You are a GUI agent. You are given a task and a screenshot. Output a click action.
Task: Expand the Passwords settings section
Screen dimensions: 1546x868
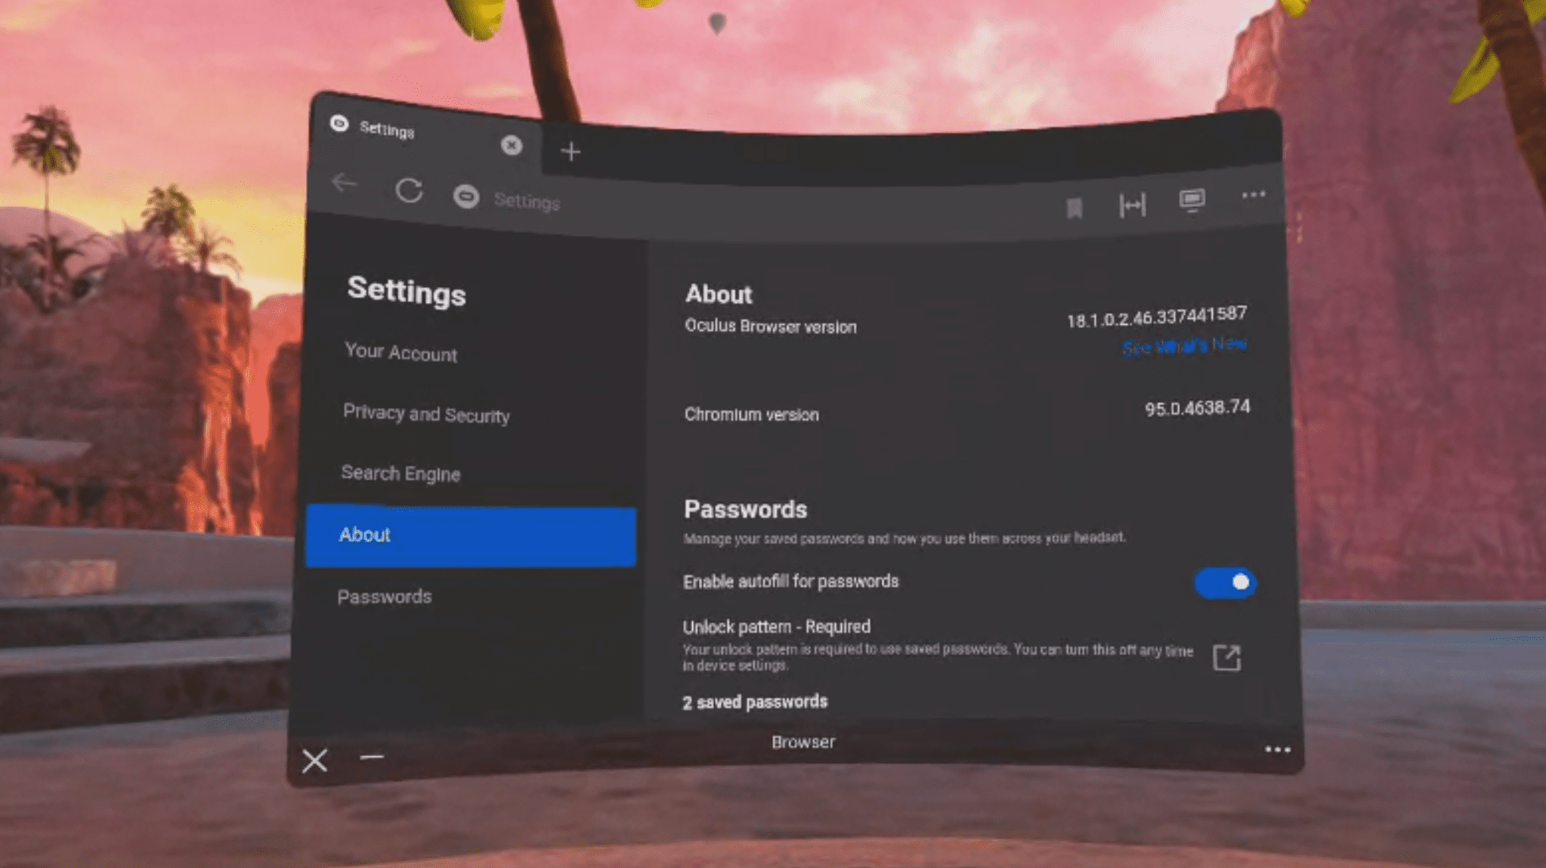click(x=383, y=595)
